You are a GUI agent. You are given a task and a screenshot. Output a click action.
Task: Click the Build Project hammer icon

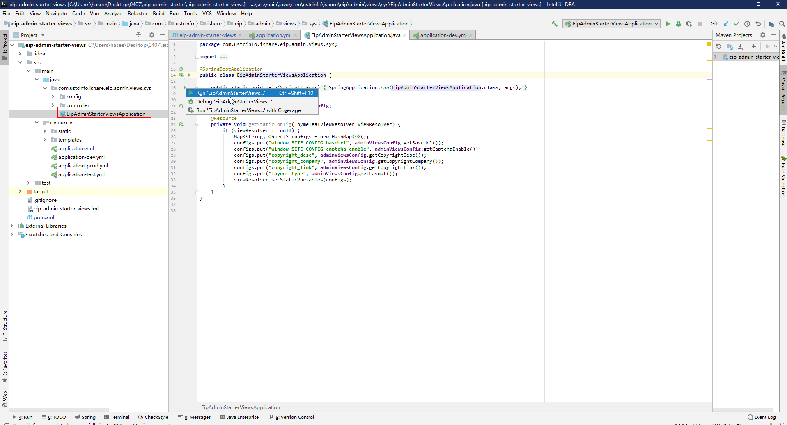pyautogui.click(x=554, y=24)
